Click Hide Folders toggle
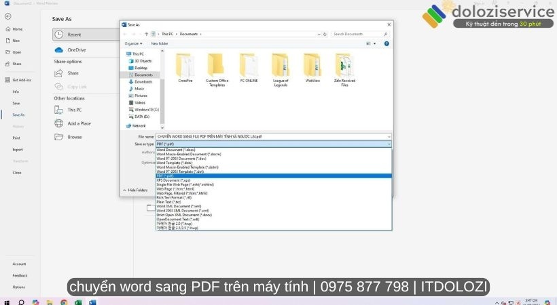 click(135, 190)
